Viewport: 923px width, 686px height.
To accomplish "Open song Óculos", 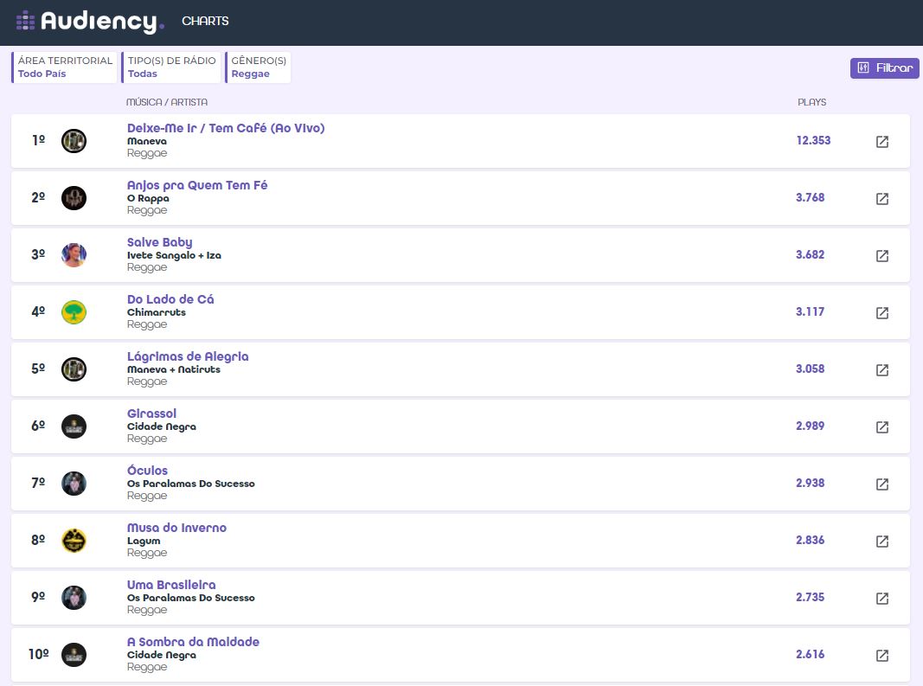I will point(148,470).
